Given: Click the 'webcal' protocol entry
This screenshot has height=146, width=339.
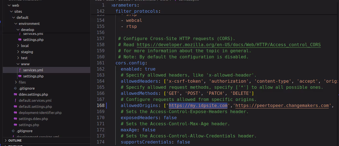Looking at the screenshot, I should point(134,20).
